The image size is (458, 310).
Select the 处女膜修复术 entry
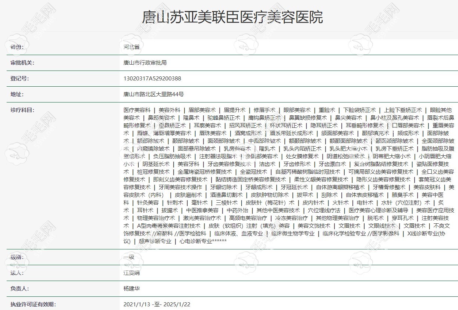click(x=302, y=156)
